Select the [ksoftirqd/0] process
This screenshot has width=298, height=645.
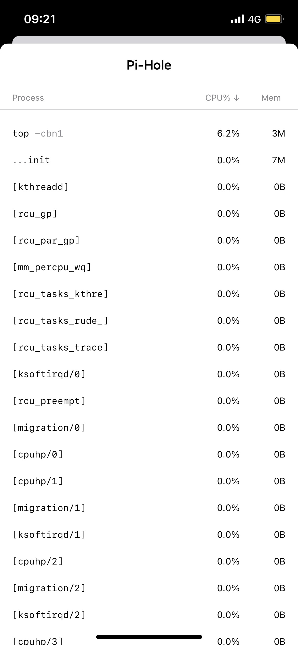point(149,374)
